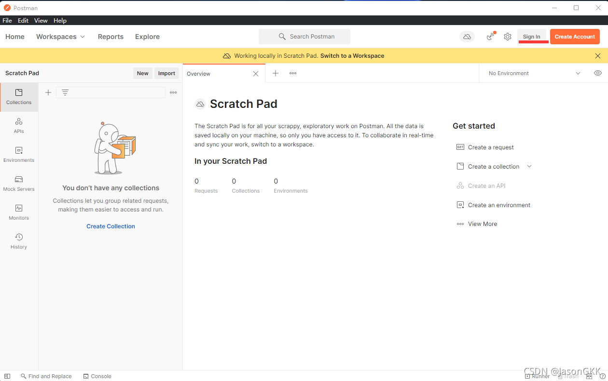608x381 pixels.
Task: Close the Overview tab
Action: tap(256, 74)
